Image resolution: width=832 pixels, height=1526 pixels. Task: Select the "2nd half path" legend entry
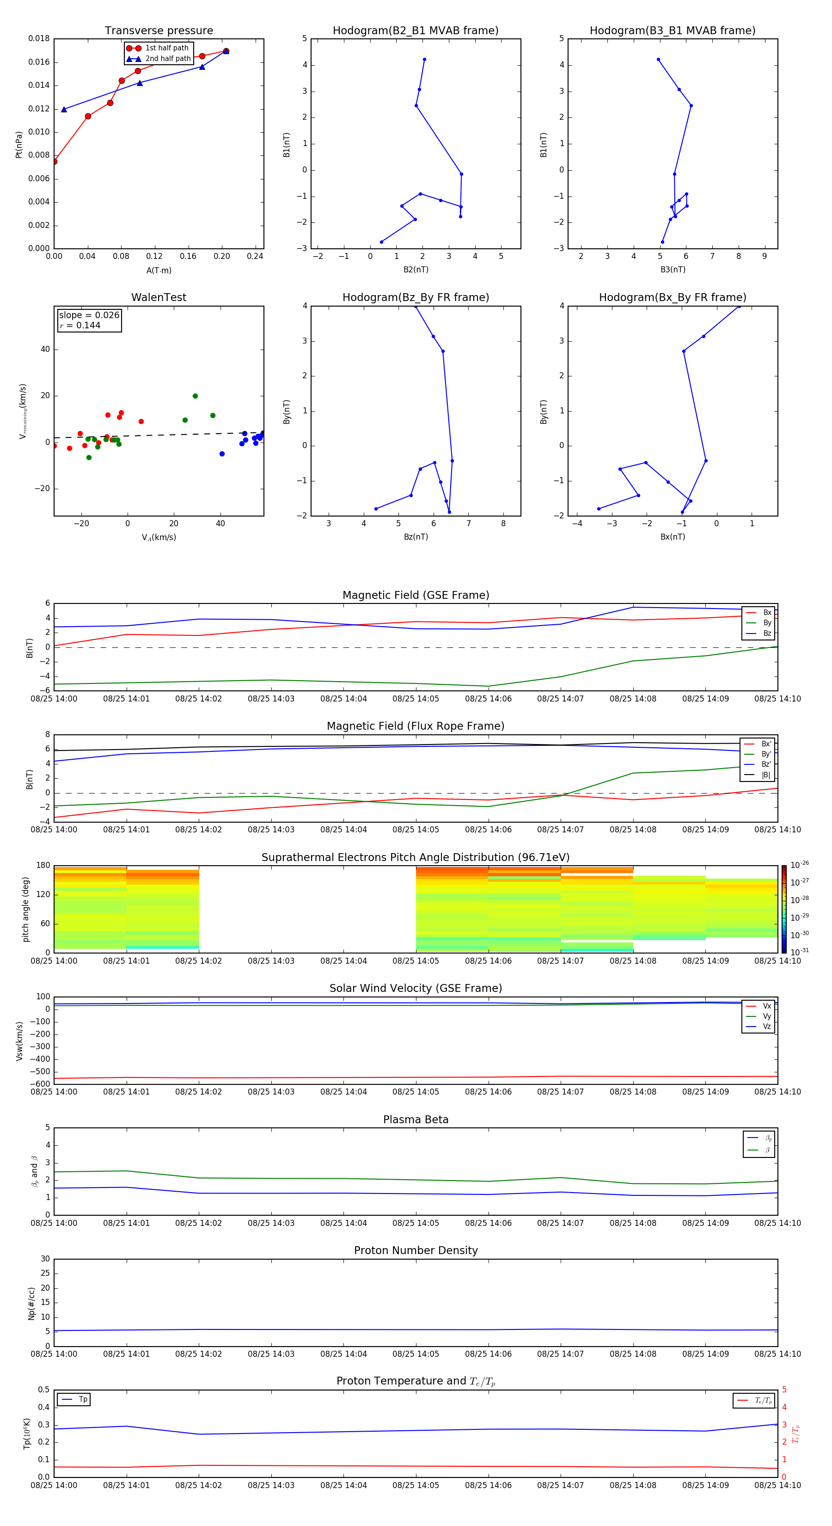158,59
